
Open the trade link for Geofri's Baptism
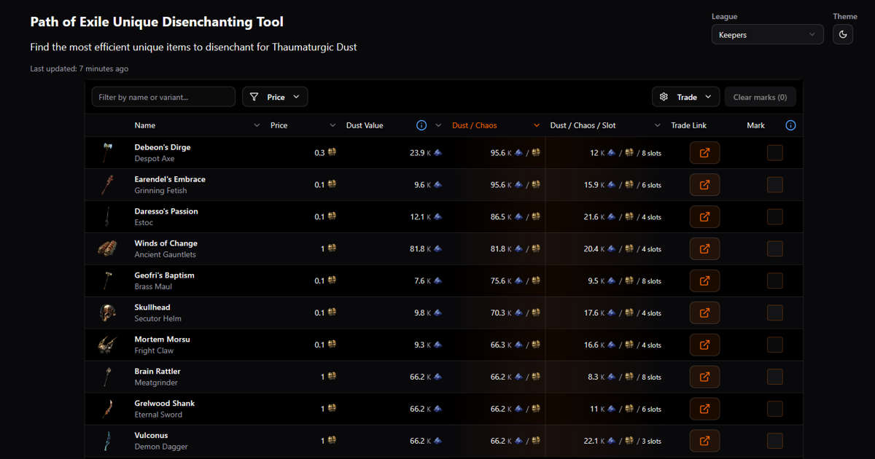click(x=704, y=280)
